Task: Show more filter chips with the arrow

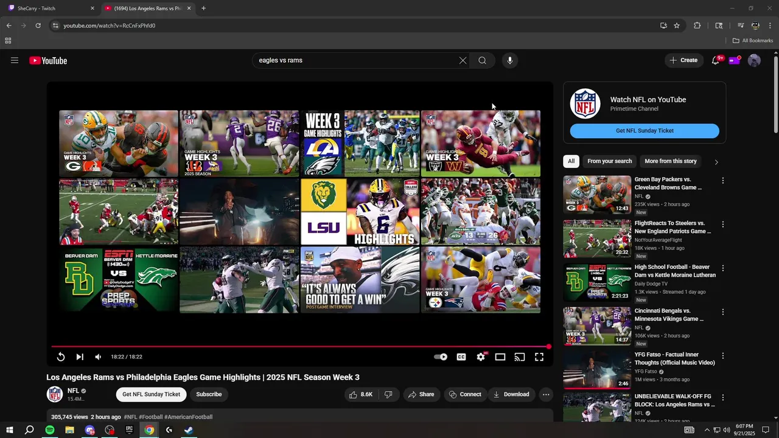Action: coord(716,162)
